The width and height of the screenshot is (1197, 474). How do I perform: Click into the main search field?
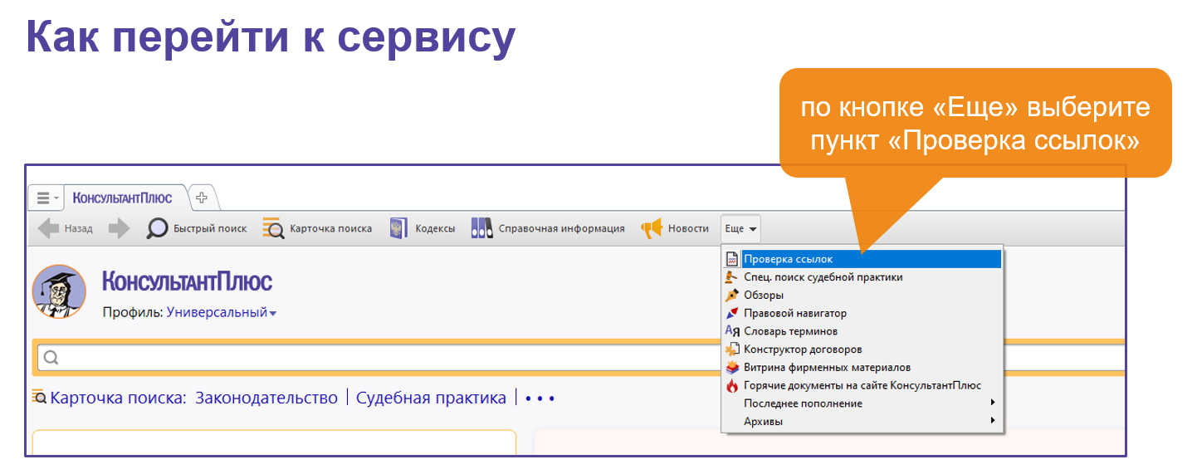click(x=374, y=358)
